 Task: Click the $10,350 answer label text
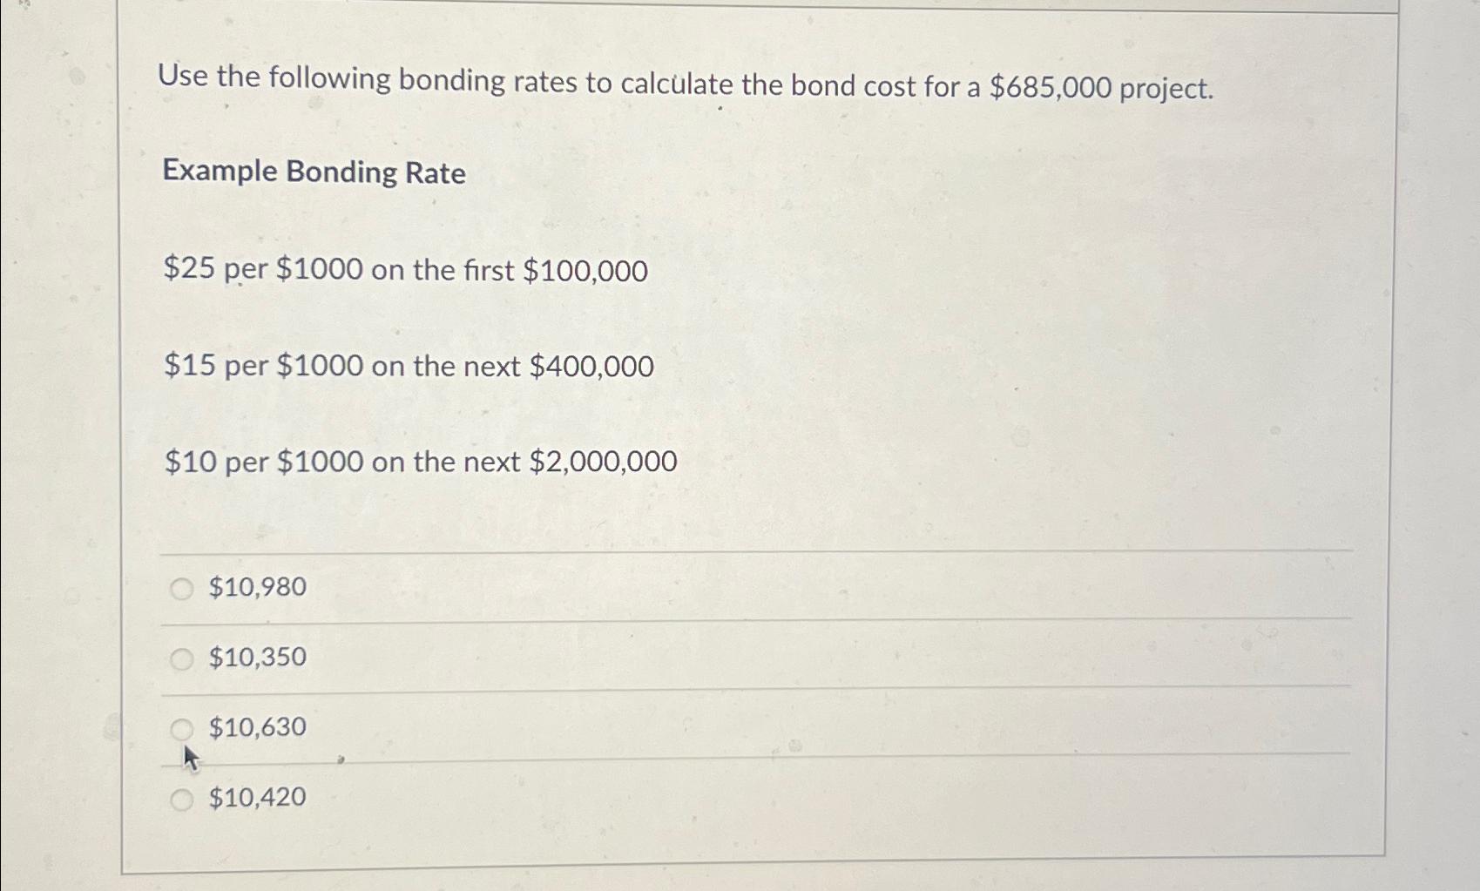(x=254, y=658)
